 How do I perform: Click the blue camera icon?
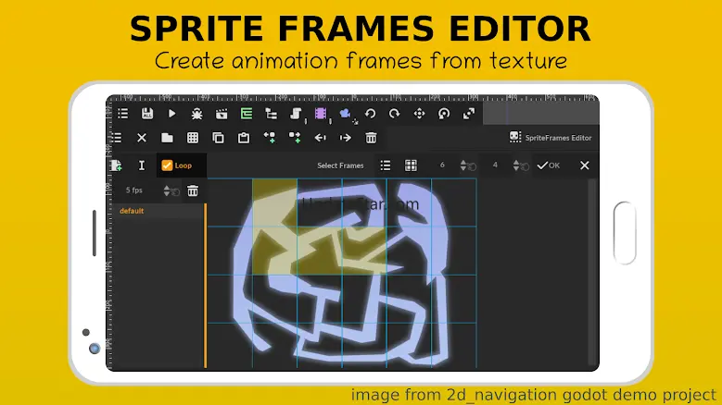point(346,114)
